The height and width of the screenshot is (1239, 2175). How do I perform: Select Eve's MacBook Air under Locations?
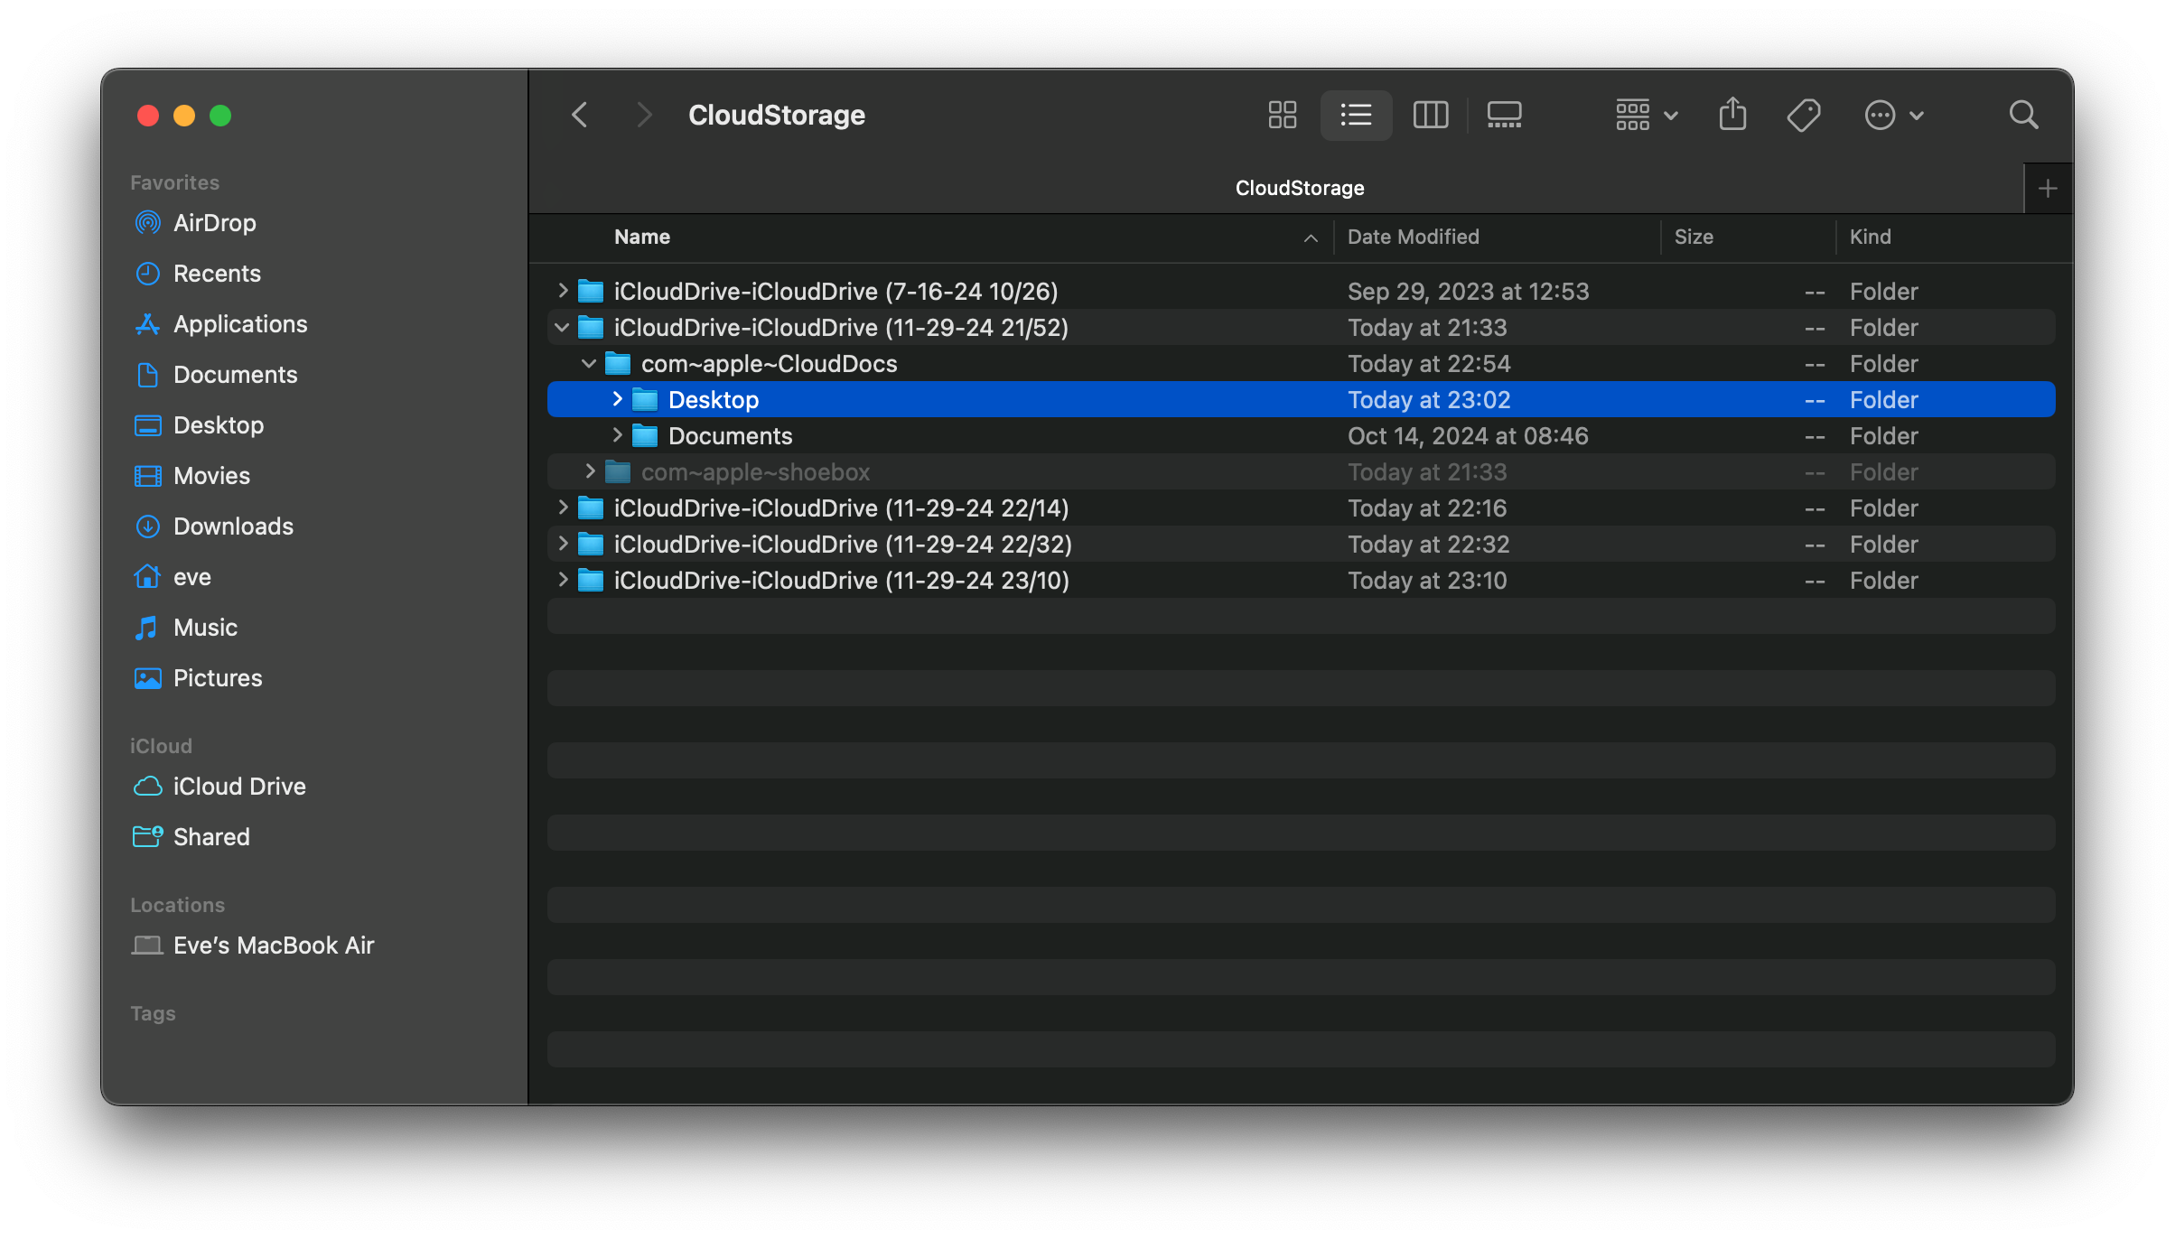274,945
